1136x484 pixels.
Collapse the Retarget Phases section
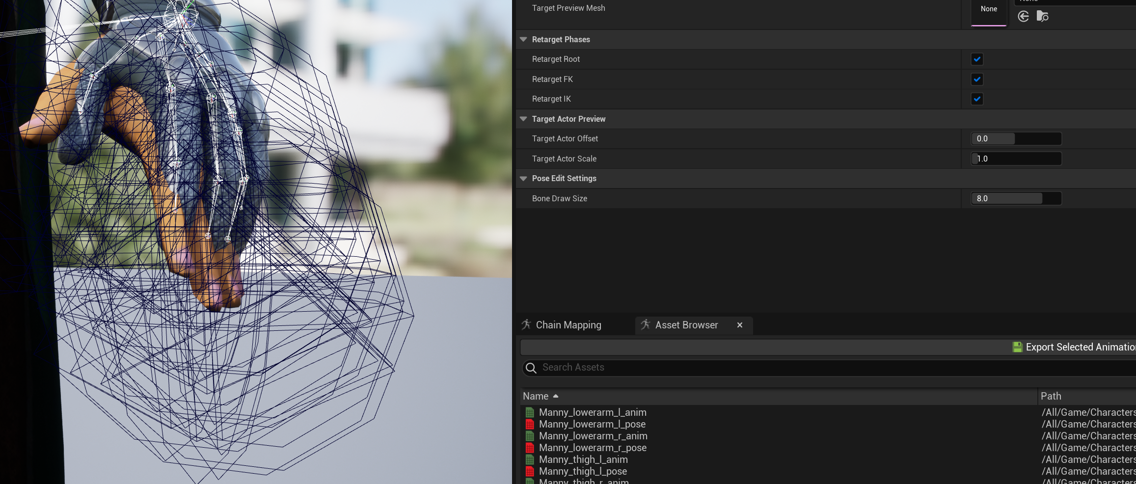[523, 39]
